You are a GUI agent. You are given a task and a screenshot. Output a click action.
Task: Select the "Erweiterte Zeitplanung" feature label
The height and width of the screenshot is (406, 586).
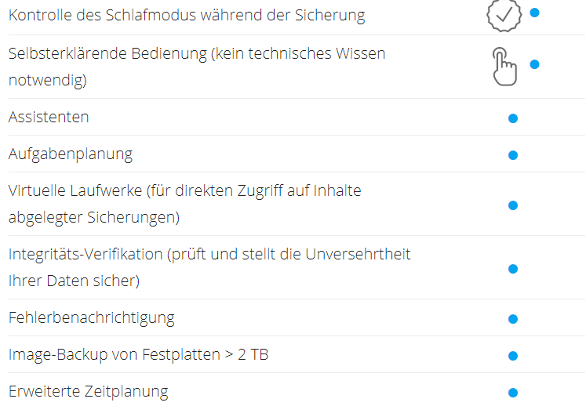pos(89,391)
